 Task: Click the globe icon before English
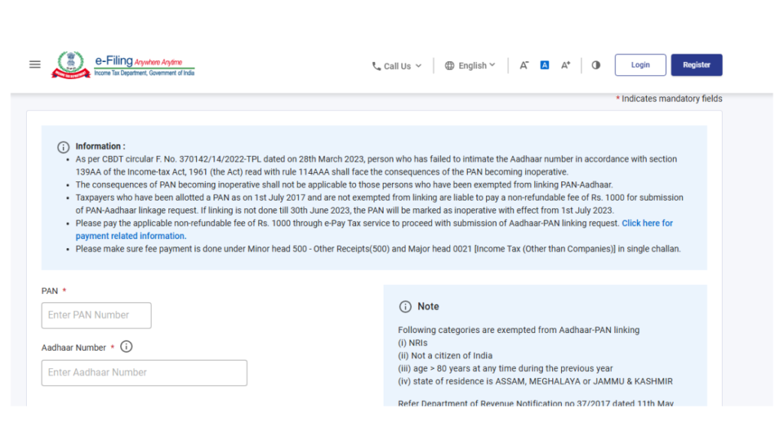(449, 66)
